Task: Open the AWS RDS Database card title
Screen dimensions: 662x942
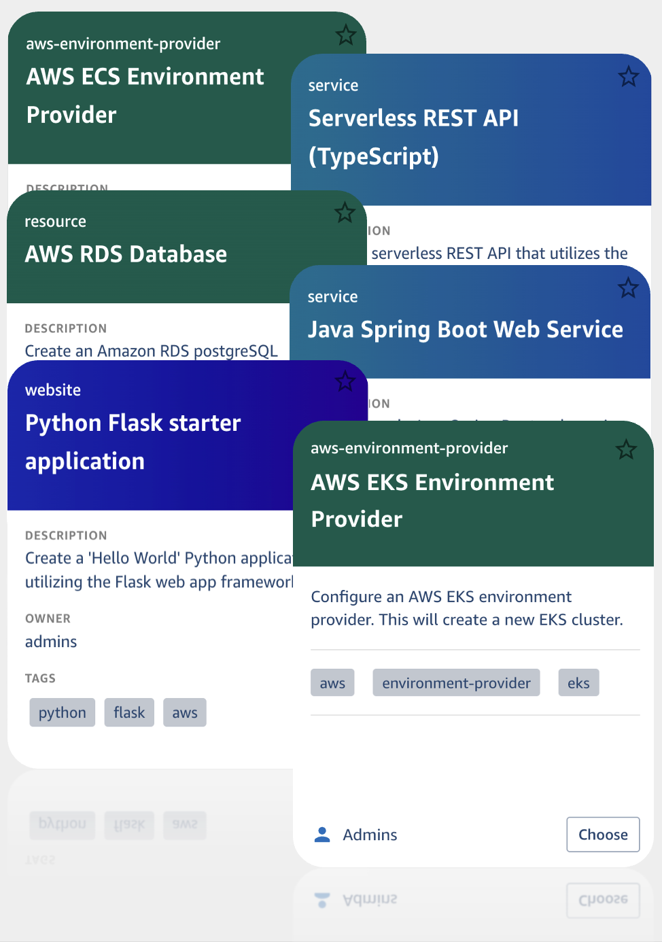Action: point(126,254)
